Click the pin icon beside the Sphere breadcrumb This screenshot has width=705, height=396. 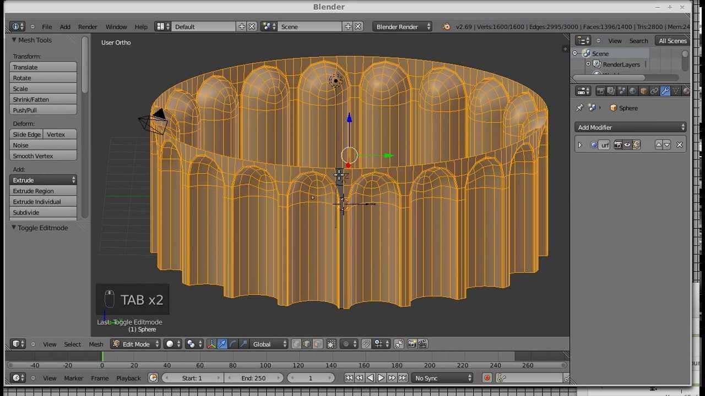(x=579, y=108)
